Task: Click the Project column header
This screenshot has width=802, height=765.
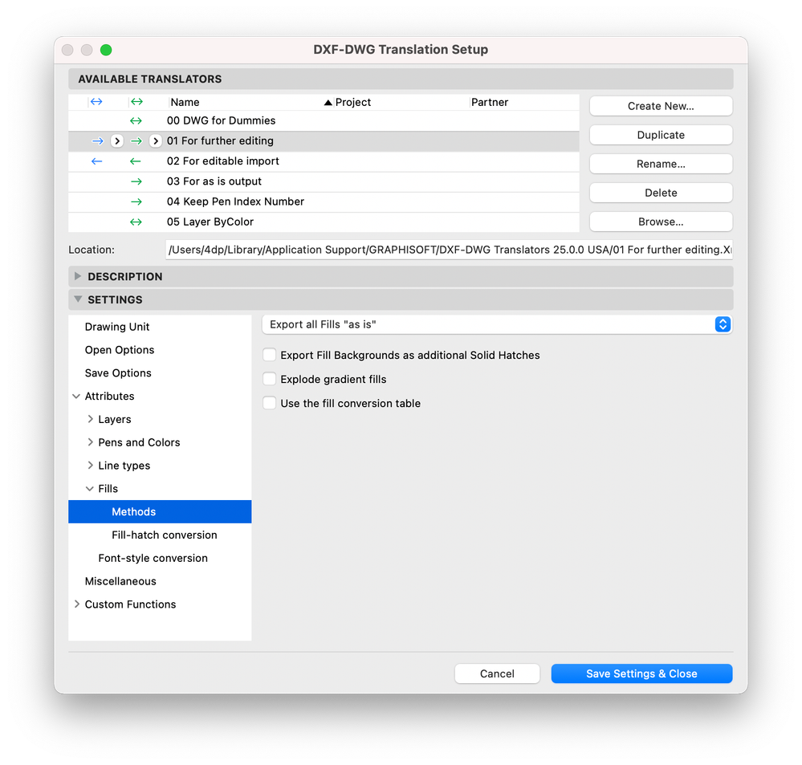Action: (353, 102)
